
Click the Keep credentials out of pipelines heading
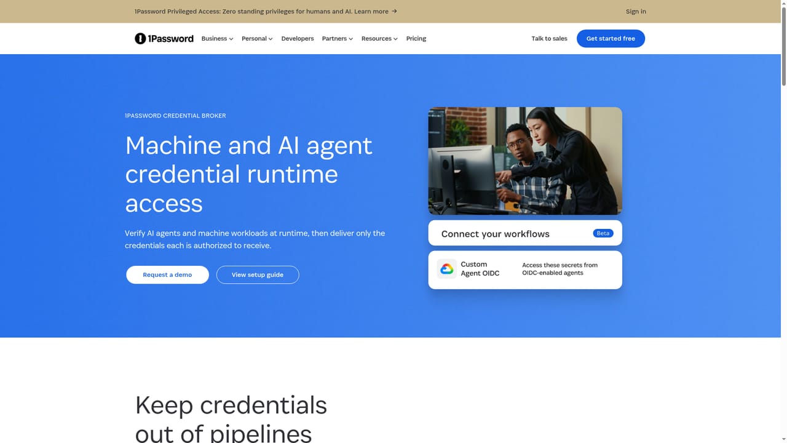pos(231,420)
